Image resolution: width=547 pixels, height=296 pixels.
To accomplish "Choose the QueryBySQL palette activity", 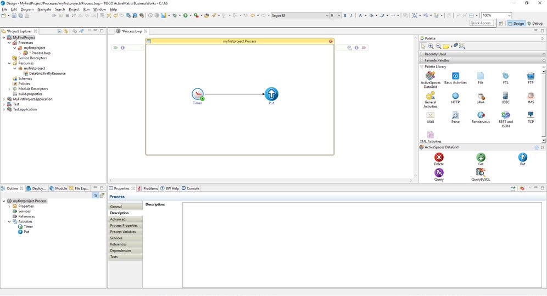I will pyautogui.click(x=481, y=172).
